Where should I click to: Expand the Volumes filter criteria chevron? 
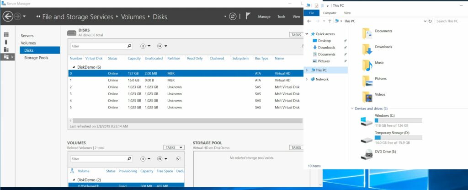178,159
